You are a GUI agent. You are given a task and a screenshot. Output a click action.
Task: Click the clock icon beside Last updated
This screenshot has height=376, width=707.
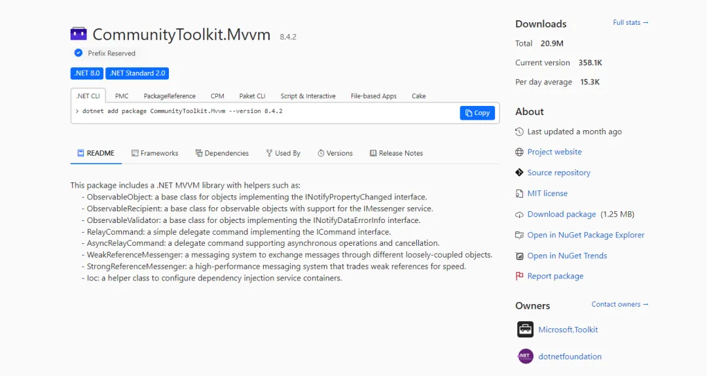(x=519, y=132)
